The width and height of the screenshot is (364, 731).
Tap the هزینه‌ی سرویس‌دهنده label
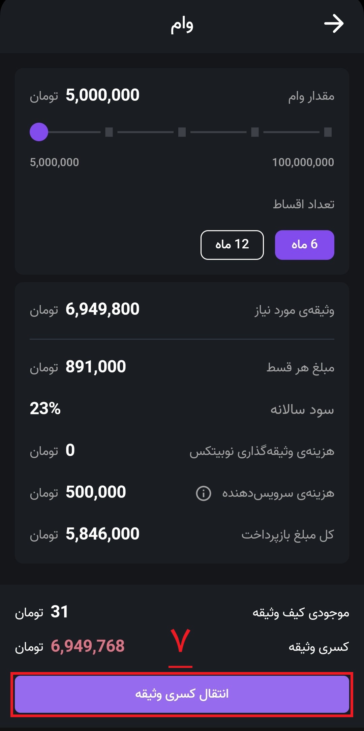[278, 493]
